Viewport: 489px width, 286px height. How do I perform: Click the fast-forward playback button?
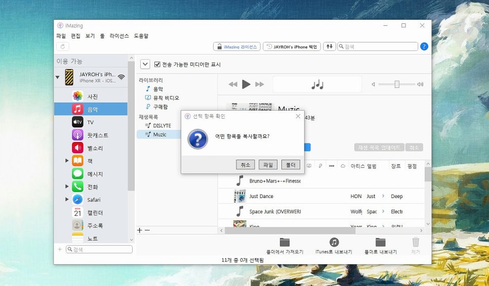(260, 84)
